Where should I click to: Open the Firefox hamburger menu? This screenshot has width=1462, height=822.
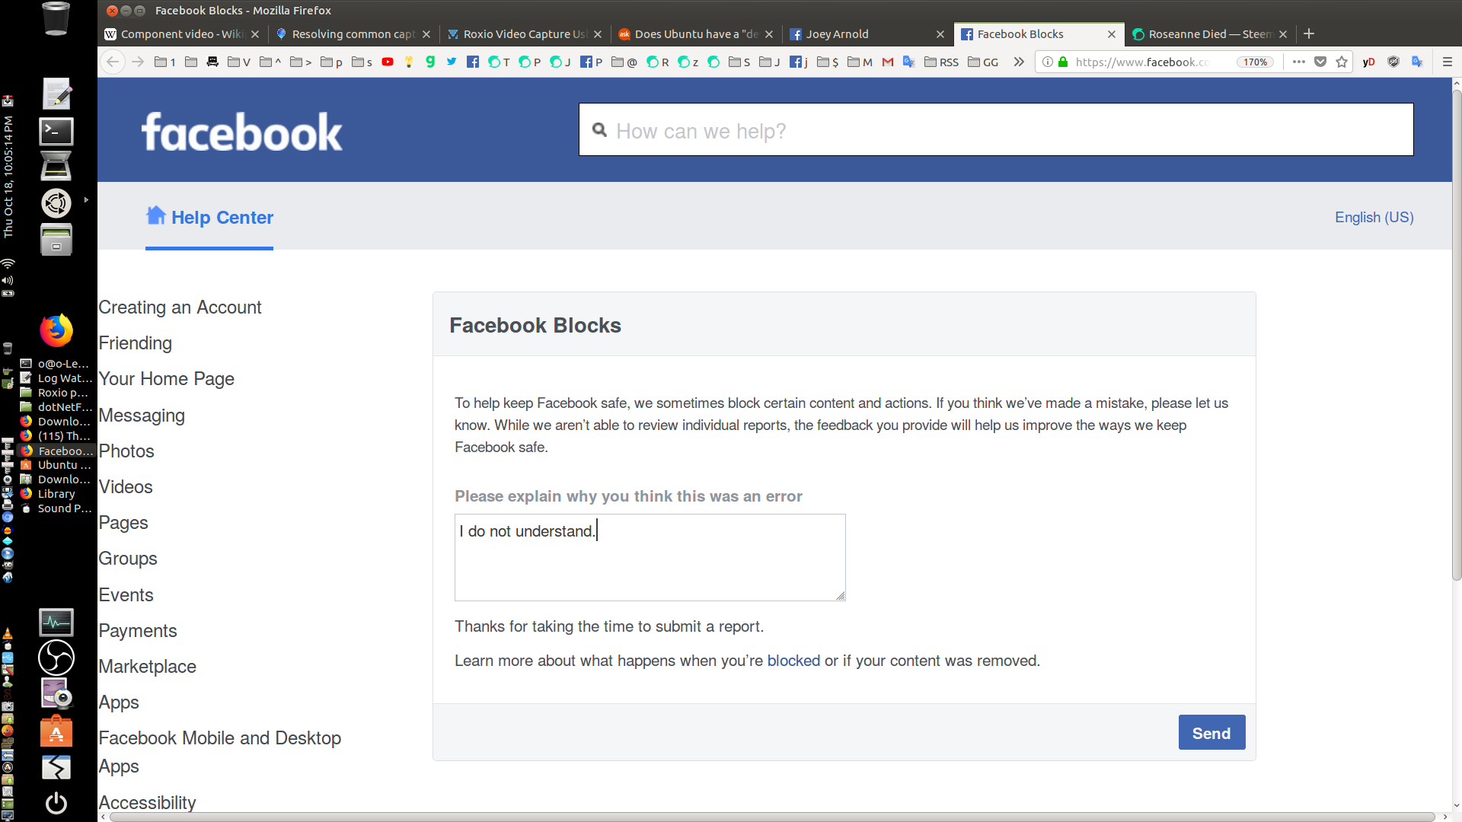1448,62
